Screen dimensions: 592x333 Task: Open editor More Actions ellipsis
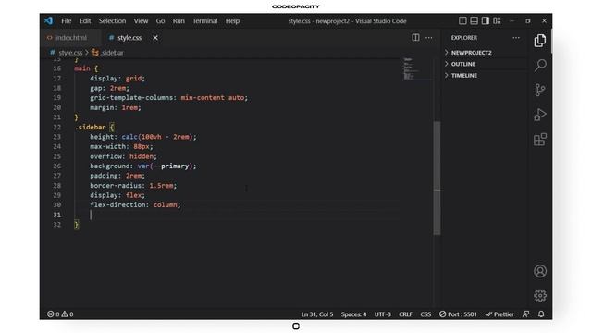429,37
